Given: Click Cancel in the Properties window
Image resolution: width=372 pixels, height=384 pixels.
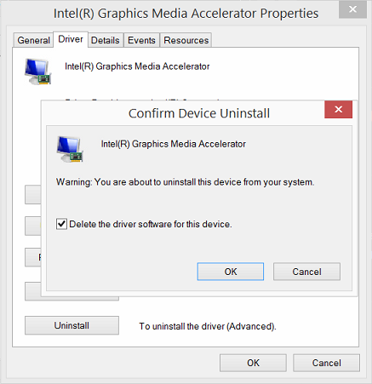Looking at the screenshot, I should click(x=326, y=363).
